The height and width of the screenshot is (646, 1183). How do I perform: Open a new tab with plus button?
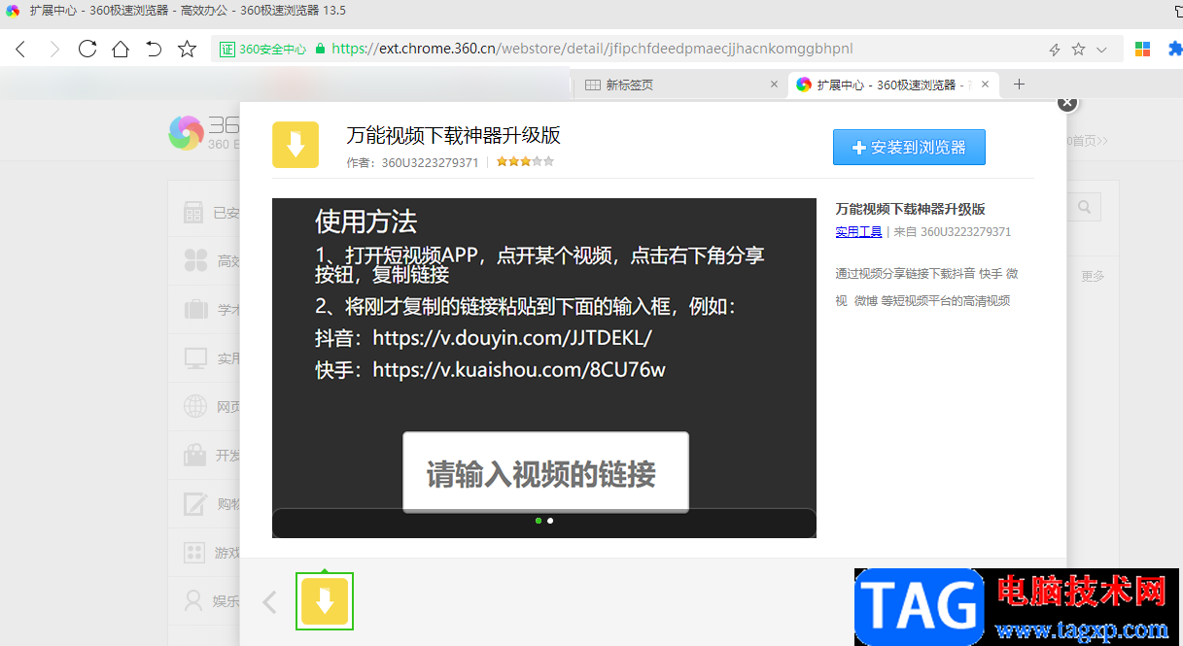[1019, 85]
